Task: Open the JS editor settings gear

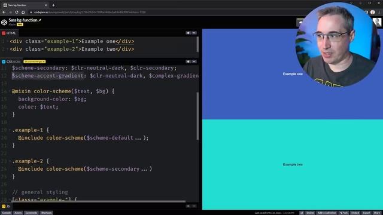Action: tap(188, 206)
